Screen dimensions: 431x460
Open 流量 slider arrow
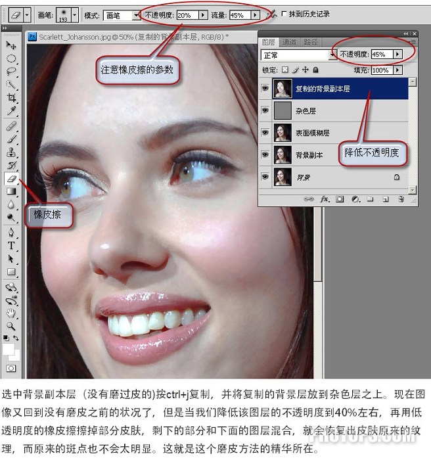point(255,14)
